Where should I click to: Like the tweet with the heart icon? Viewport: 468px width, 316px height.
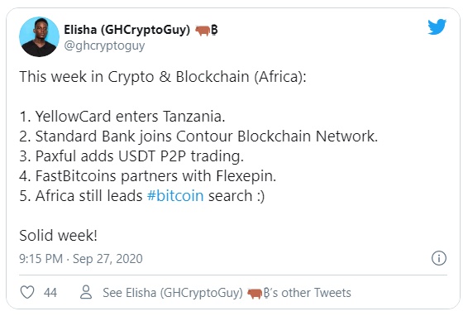click(27, 292)
